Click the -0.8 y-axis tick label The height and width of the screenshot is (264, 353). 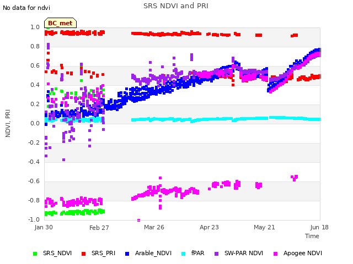click(34, 200)
